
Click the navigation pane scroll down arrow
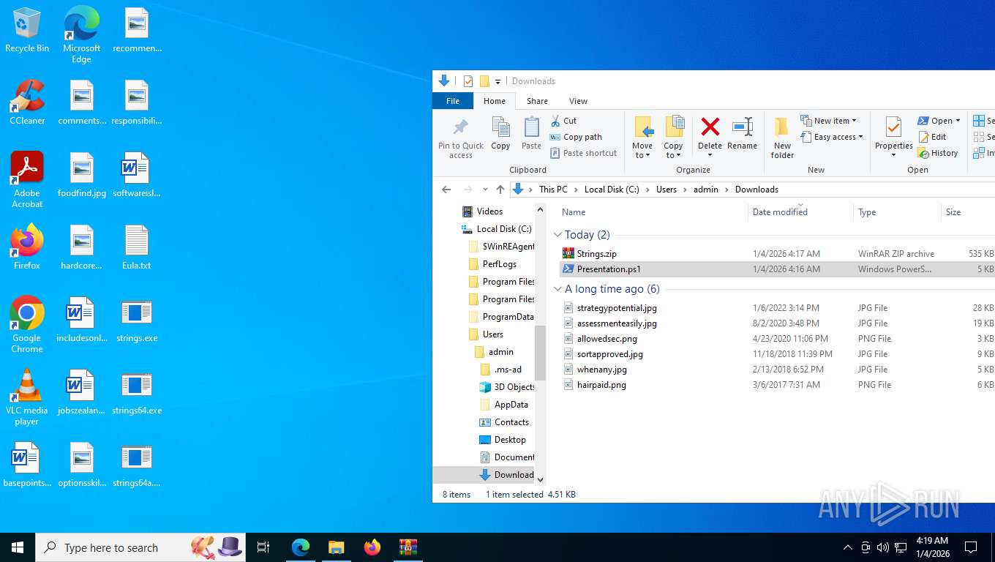click(541, 479)
